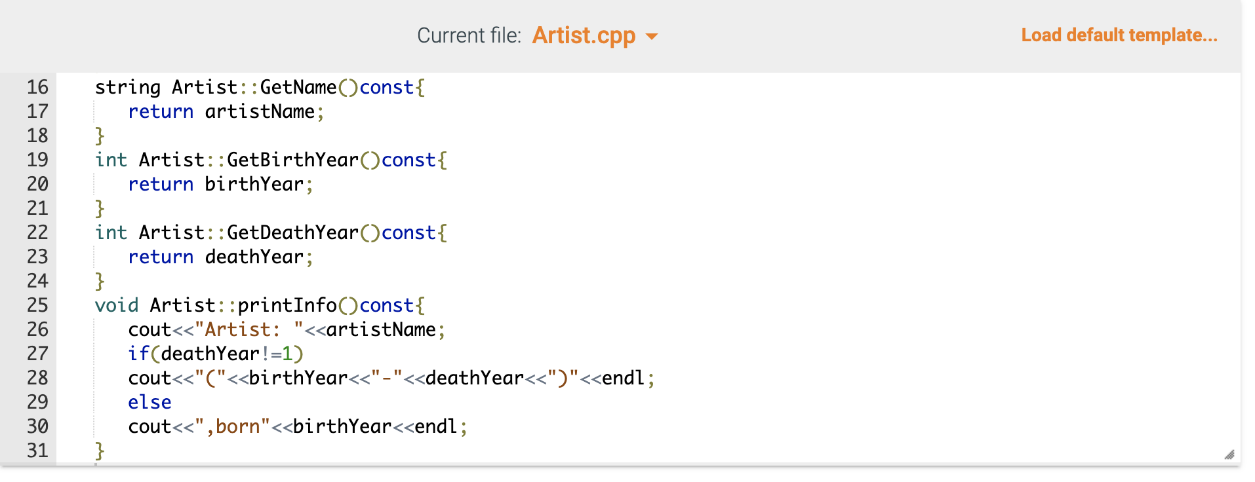Place cursor on 'return birthYear;' line
This screenshot has width=1255, height=482.
(x=221, y=185)
